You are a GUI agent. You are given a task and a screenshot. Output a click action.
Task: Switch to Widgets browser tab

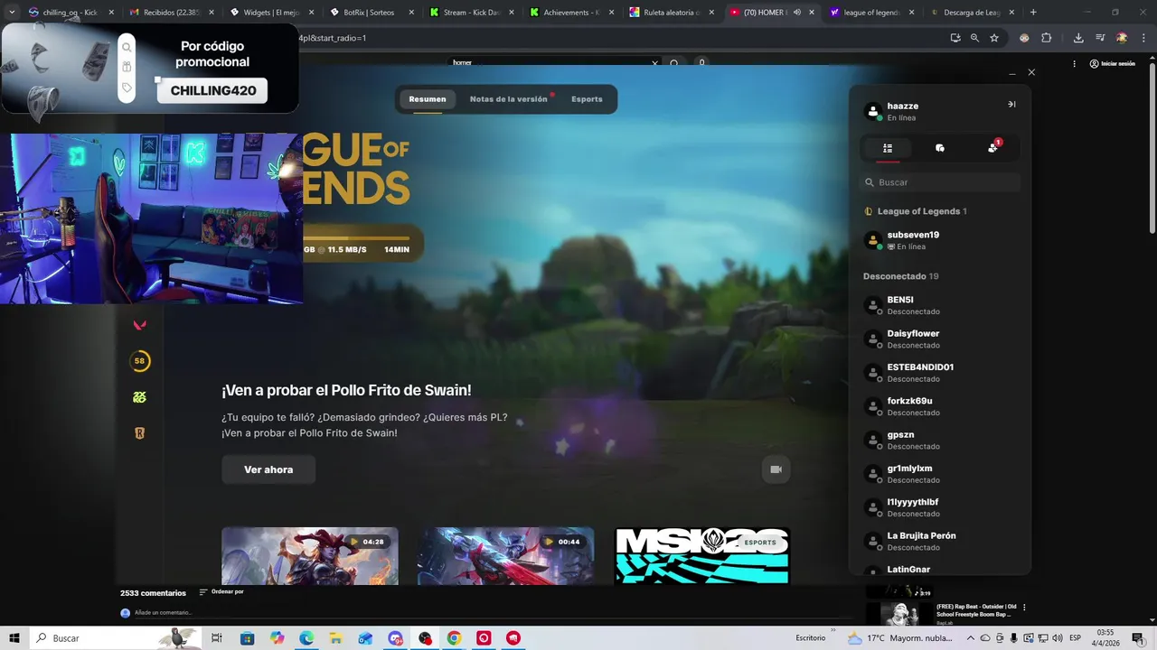click(271, 13)
